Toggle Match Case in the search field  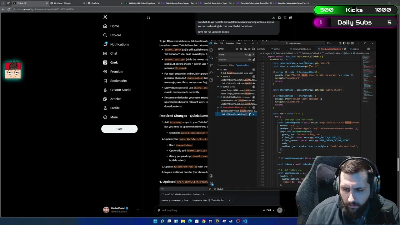click(246, 54)
